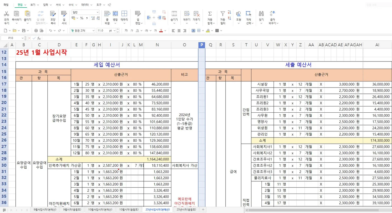Toggle strikethrough 가 formatting
The width and height of the screenshot is (392, 213).
pyautogui.click(x=146, y=31)
